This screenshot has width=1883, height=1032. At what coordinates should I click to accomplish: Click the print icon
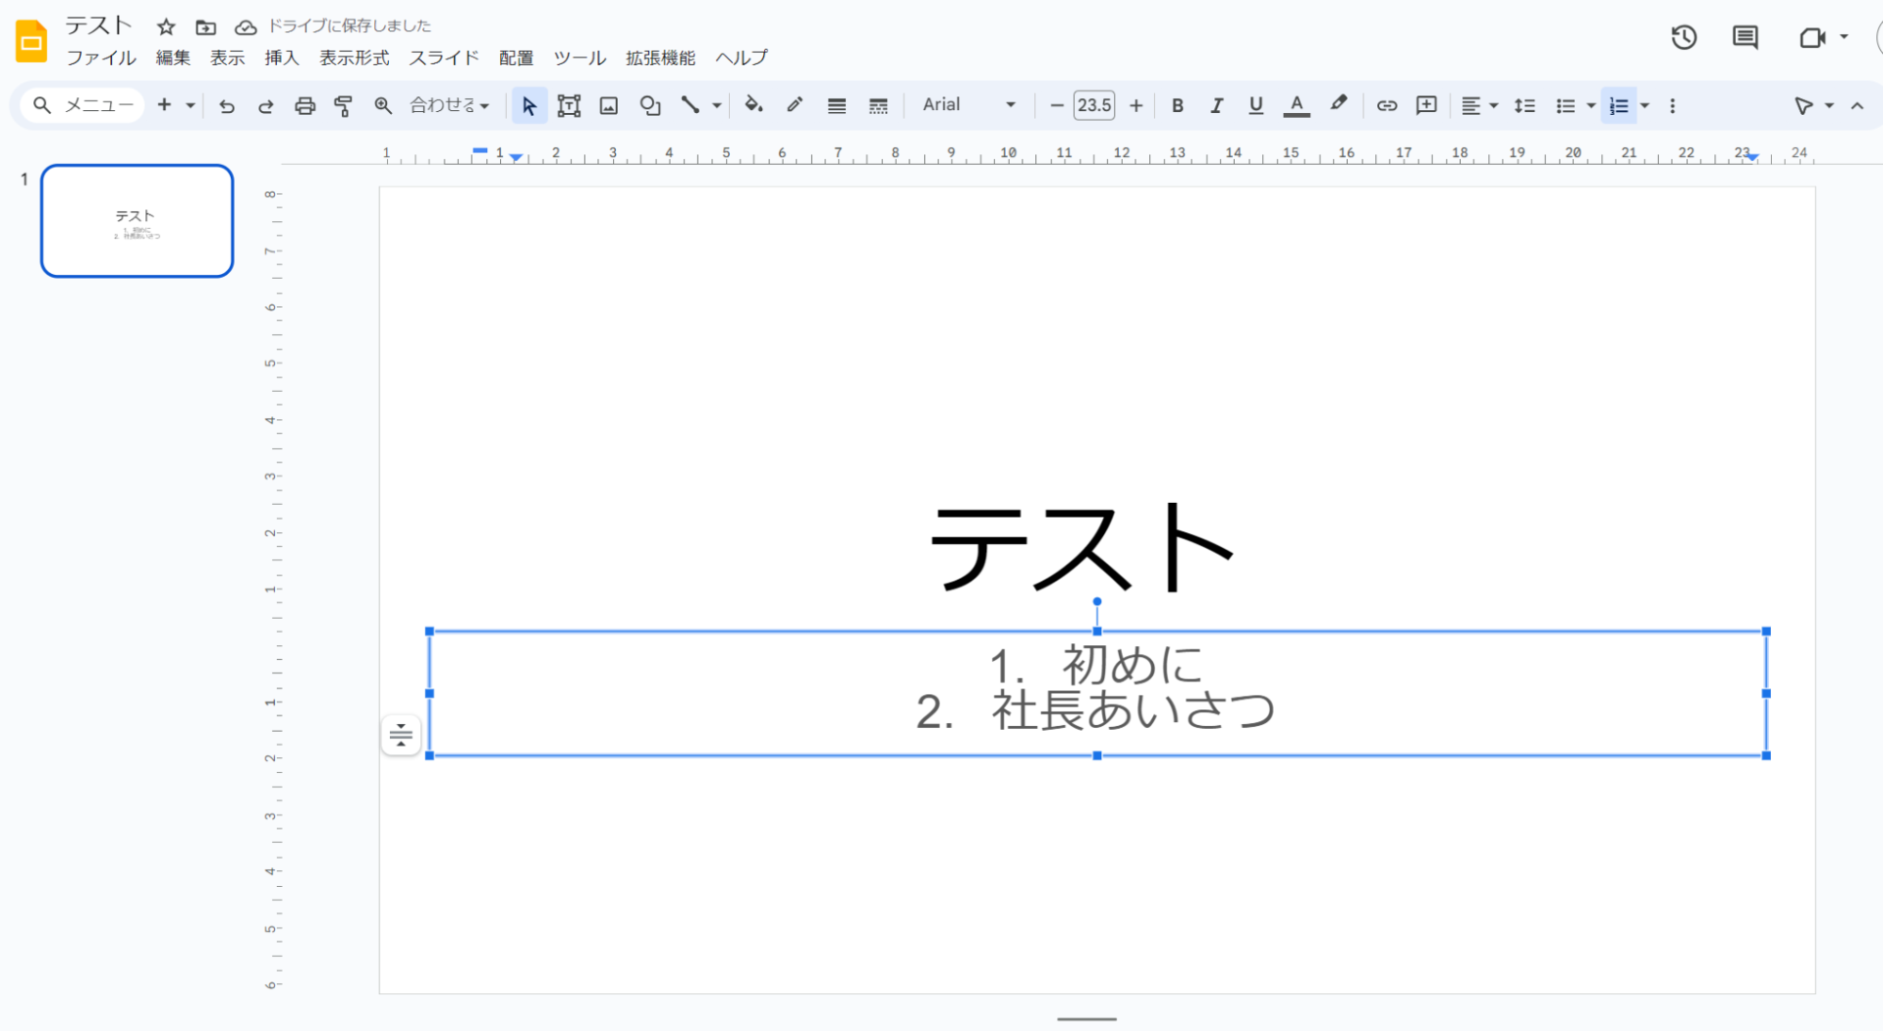(304, 105)
